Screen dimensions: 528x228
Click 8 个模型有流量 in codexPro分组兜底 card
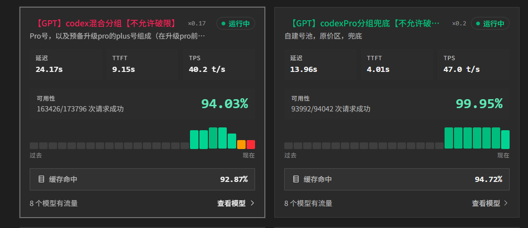click(x=308, y=203)
